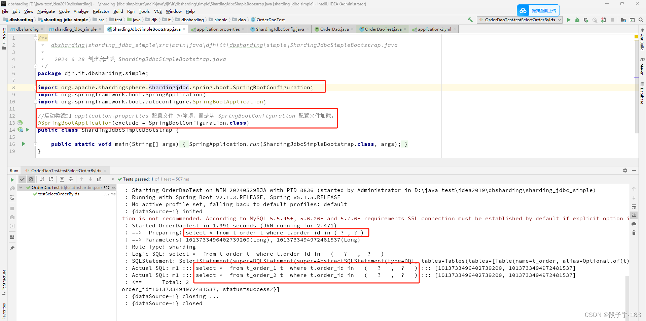Open the Project Structure toolbar icon
The width and height of the screenshot is (646, 321).
click(x=623, y=20)
